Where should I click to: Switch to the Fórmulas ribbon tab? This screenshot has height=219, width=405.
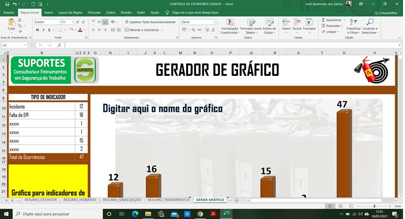(94, 12)
